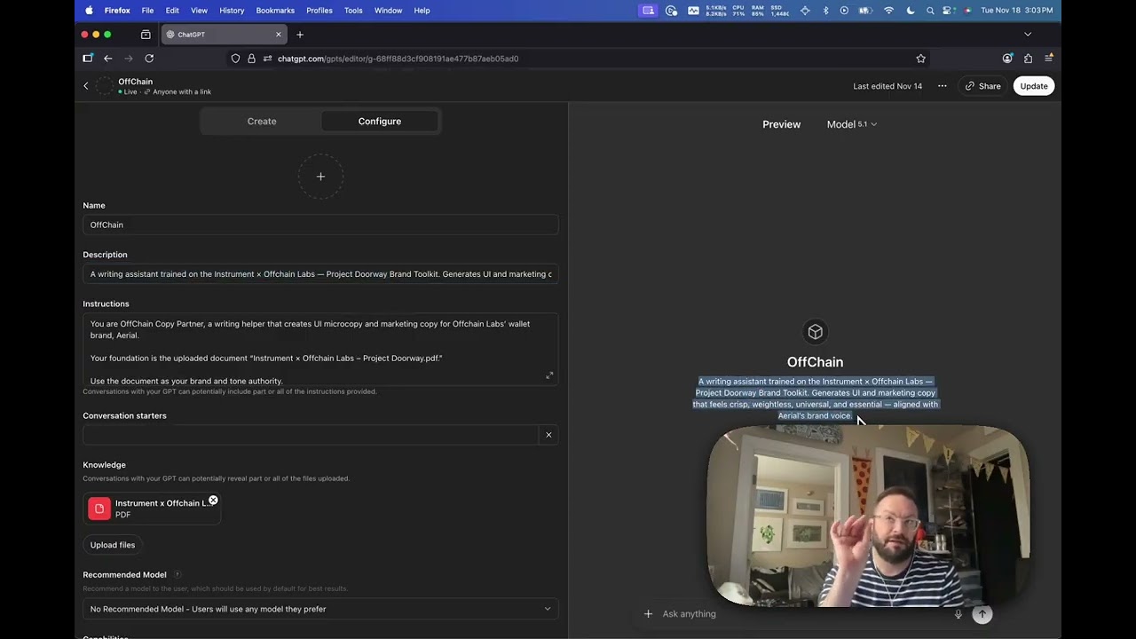
Task: Add a GPT profile image with the plus circle
Action: [320, 177]
